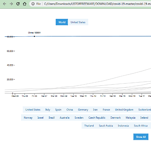Select the World tab
Viewport: 151px width, 154px height.
click(x=62, y=22)
